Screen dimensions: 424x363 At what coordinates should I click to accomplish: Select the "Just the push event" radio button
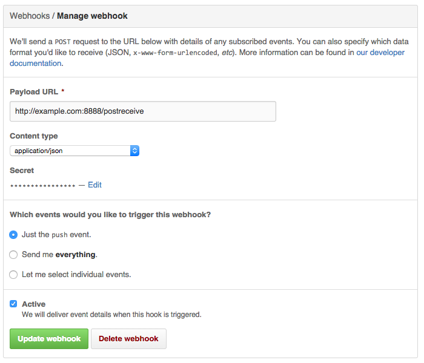coord(13,234)
